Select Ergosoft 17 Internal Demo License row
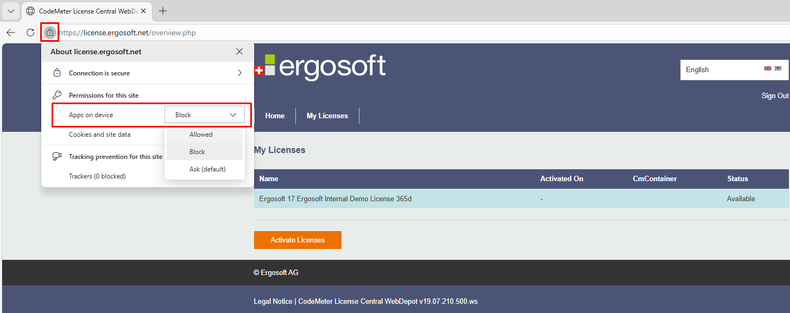Viewport: 790px width, 313px height. [521, 199]
